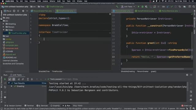This screenshot has width=196, height=110.
Task: Collapse the Time folder in project tree
Action: click(x=3, y=30)
